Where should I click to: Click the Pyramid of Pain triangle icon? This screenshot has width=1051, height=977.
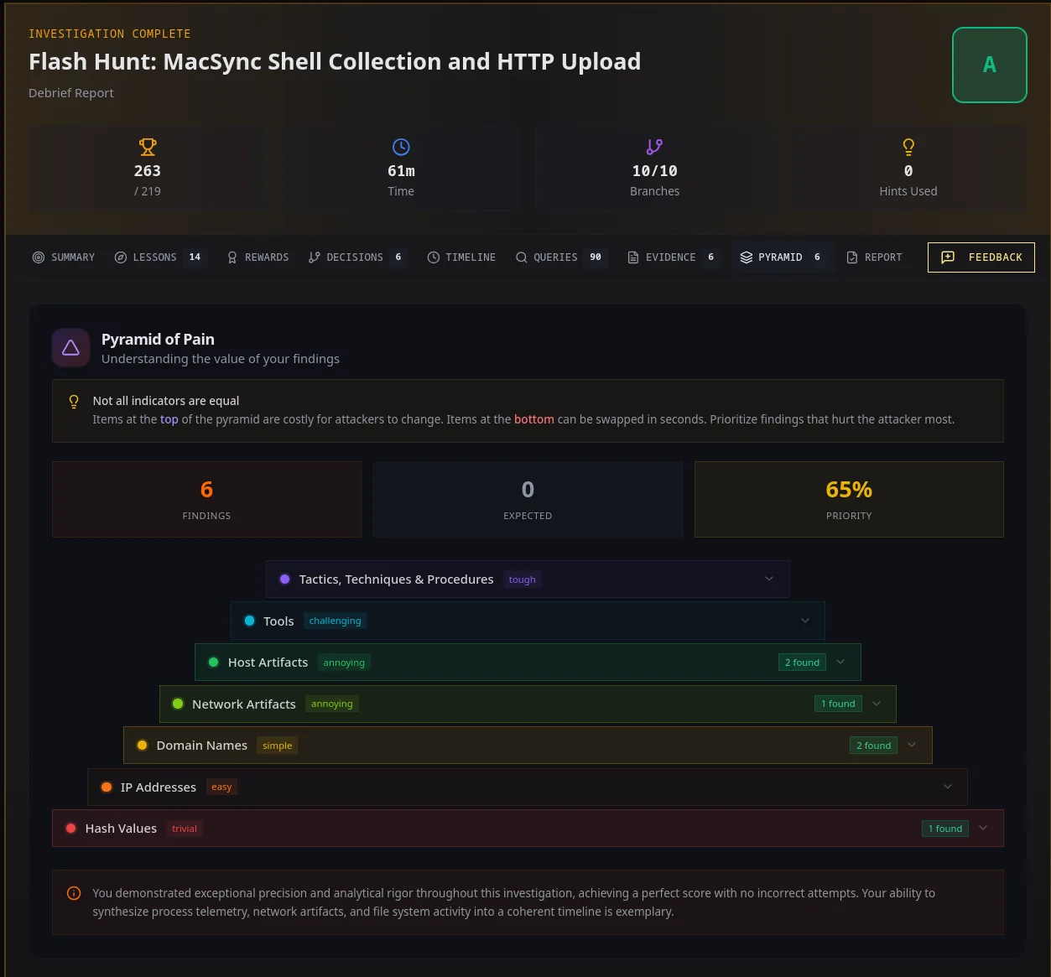tap(71, 348)
